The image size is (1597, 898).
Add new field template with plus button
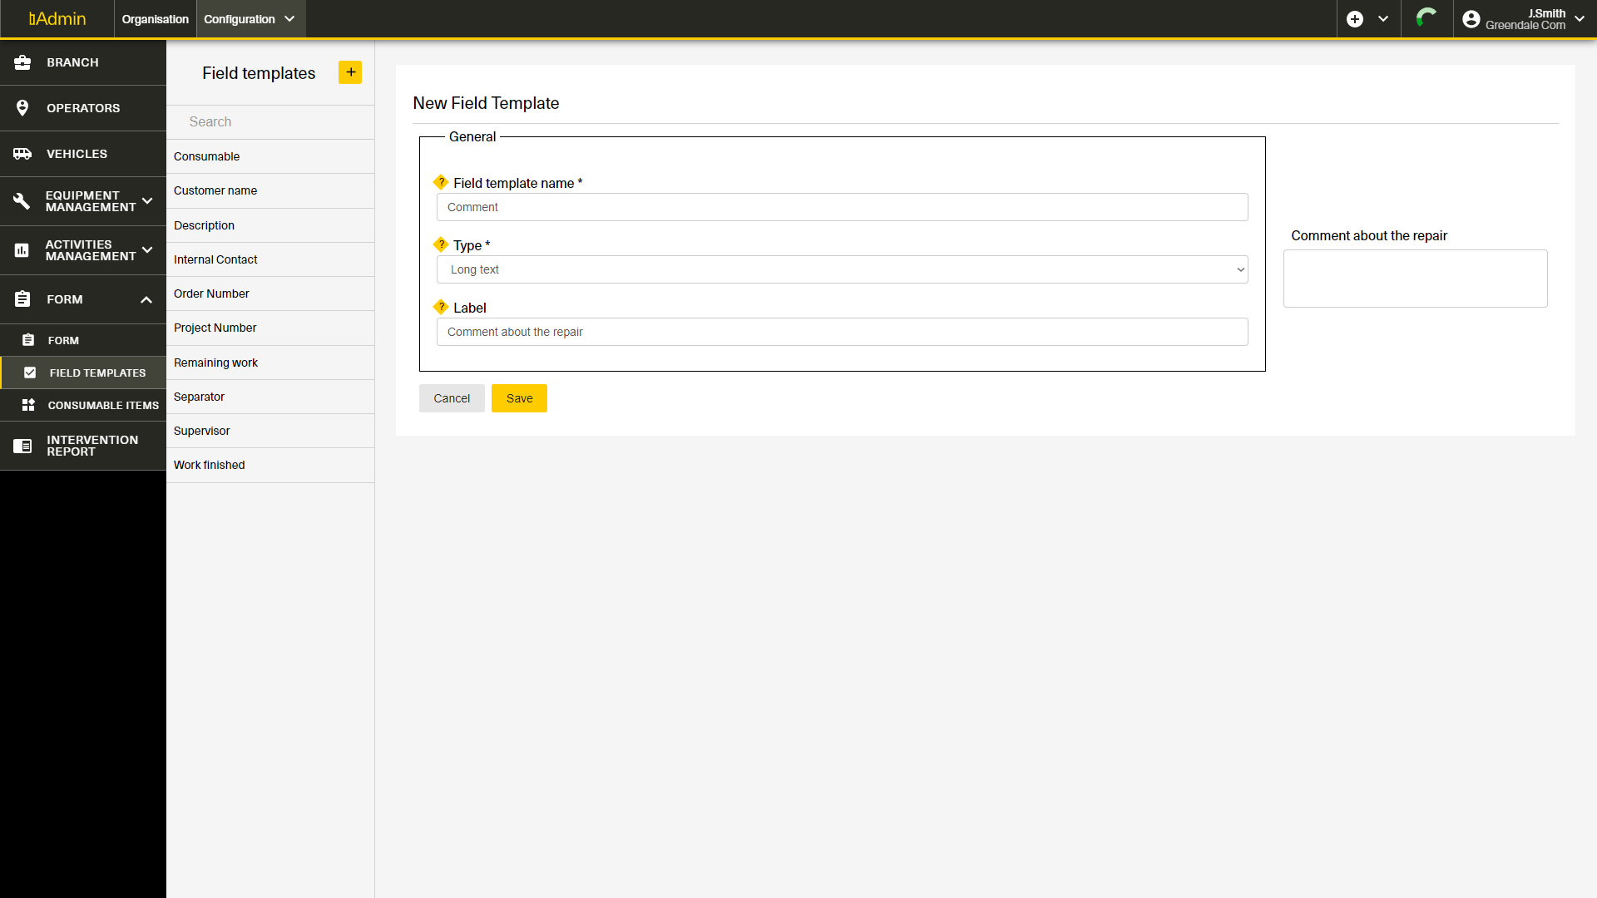350,72
